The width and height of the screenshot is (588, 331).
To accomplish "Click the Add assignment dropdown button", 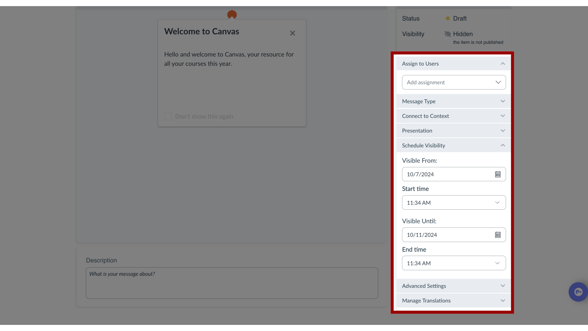I will [454, 82].
